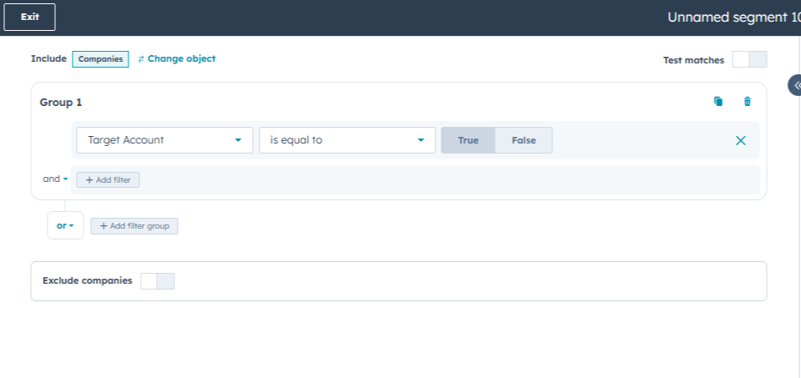Duplicate Group 1 with the clone icon
Image resolution: width=801 pixels, height=378 pixels.
click(718, 102)
